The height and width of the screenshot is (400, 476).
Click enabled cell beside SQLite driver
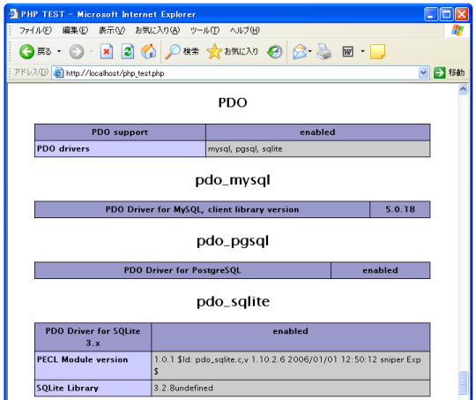click(x=291, y=337)
